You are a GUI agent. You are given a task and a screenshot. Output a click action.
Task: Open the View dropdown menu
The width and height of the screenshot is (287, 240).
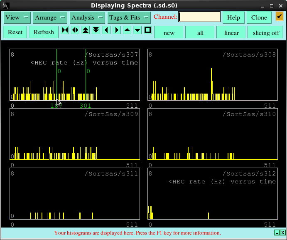(x=17, y=17)
